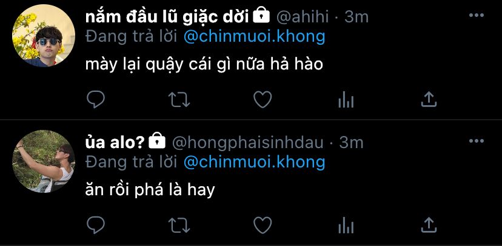Viewport: 502px width, 246px height.
Task: View analytics for the @hongphaisinhdau tweet
Action: [x=346, y=225]
